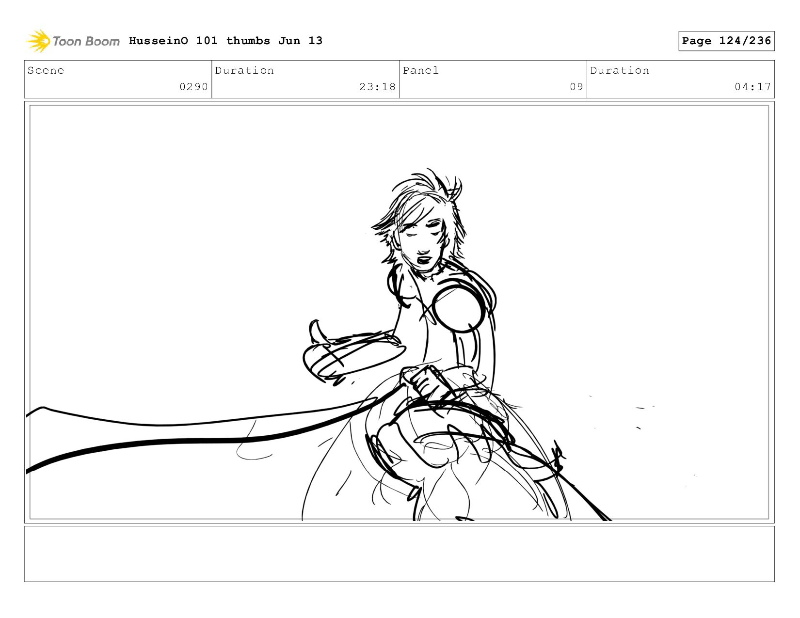Click the 'Panel' header label

tap(421, 70)
